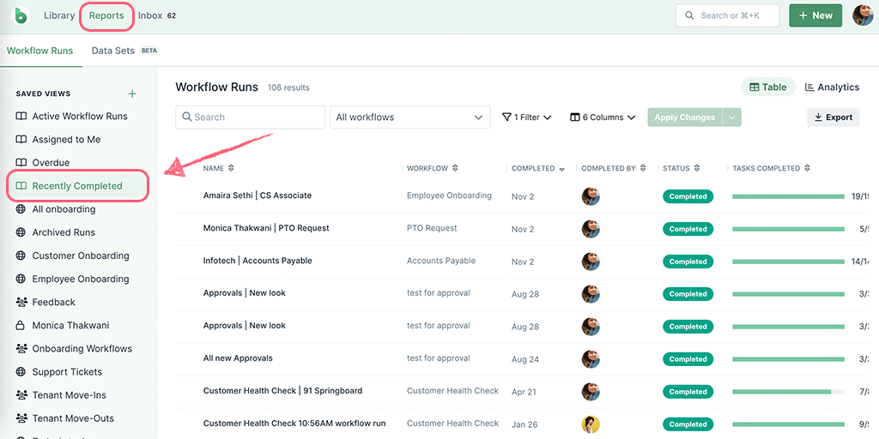Export the workflow runs
The height and width of the screenshot is (439, 879).
pyautogui.click(x=833, y=117)
